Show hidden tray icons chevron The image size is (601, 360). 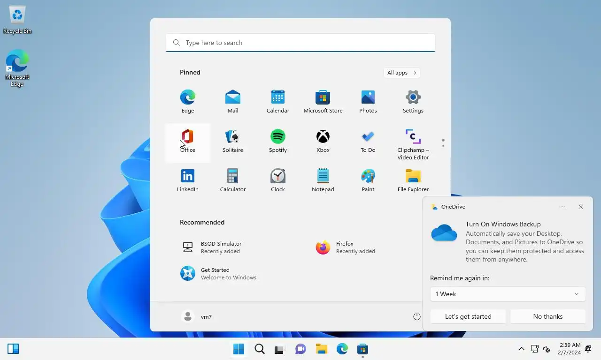point(521,349)
